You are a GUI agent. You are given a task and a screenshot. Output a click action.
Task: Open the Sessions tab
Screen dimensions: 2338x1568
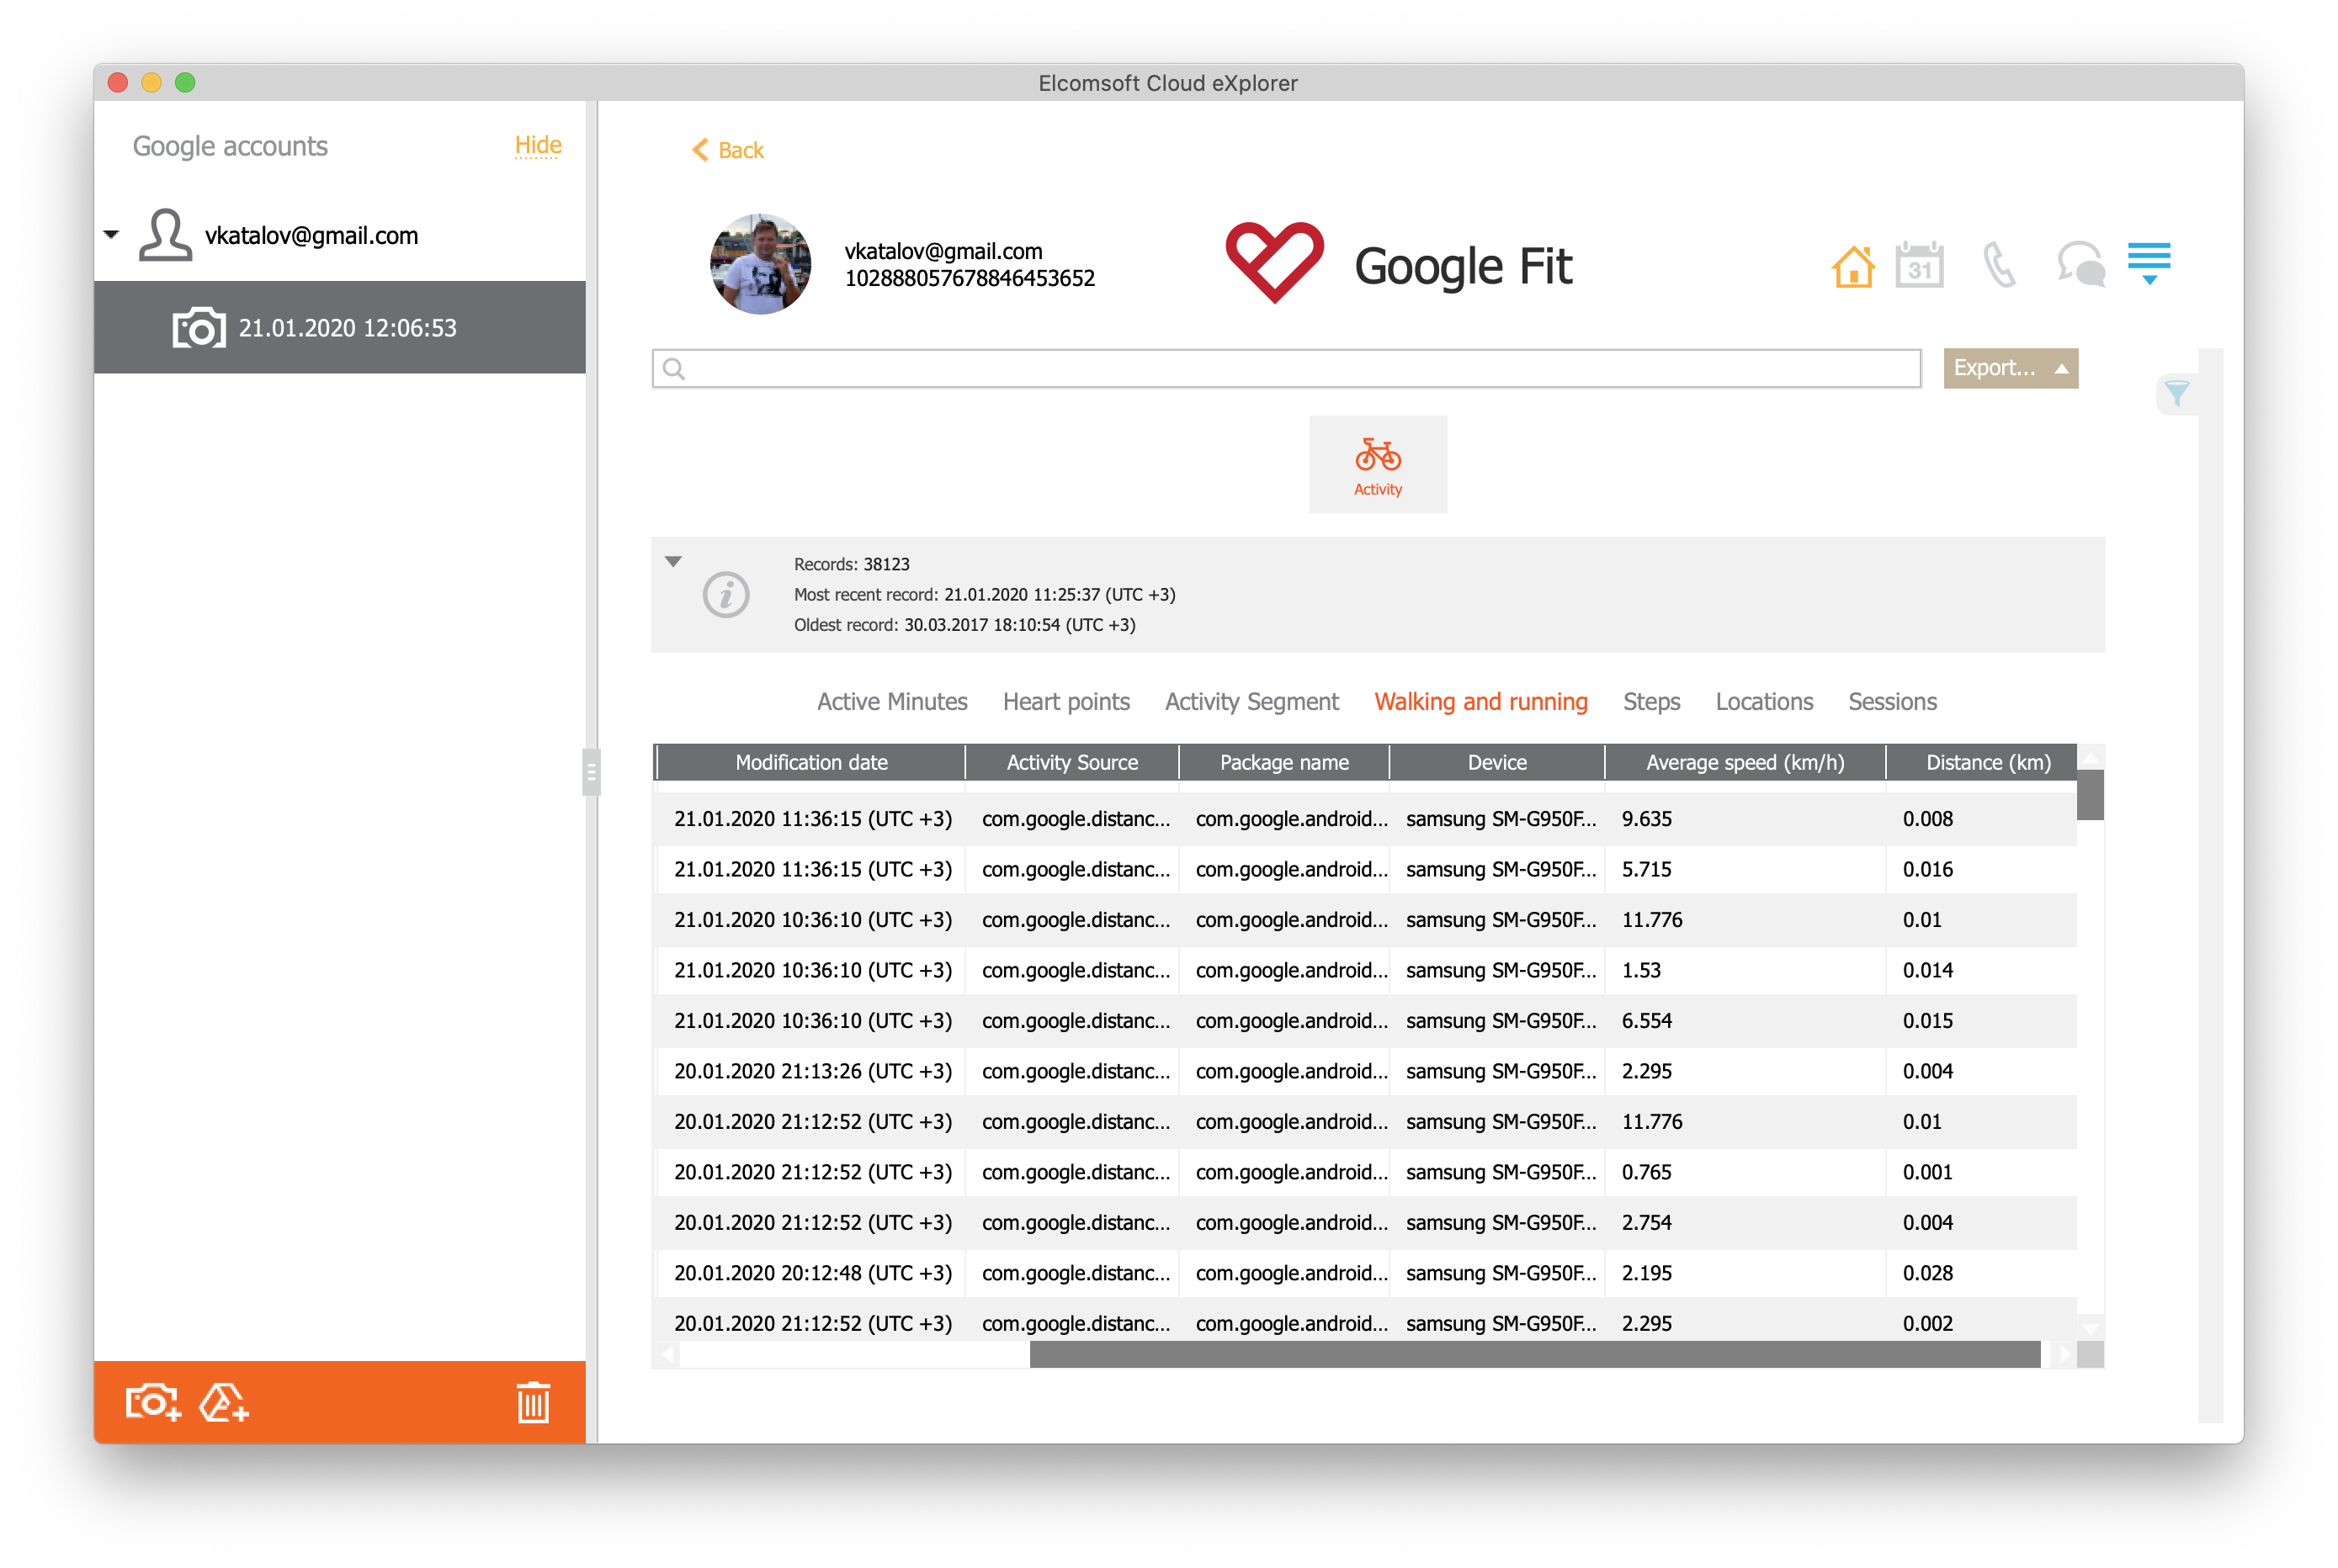click(x=1892, y=702)
